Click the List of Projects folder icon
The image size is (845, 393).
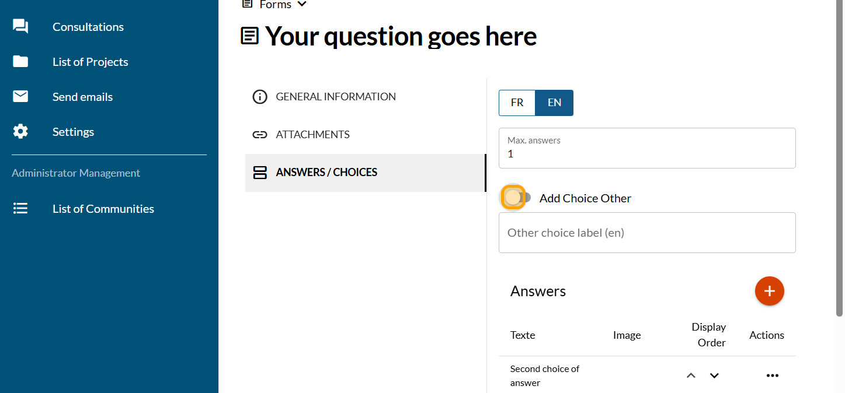20,62
